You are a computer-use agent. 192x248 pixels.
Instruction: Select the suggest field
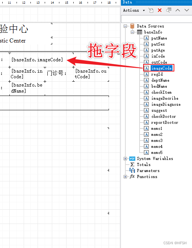point(159,111)
